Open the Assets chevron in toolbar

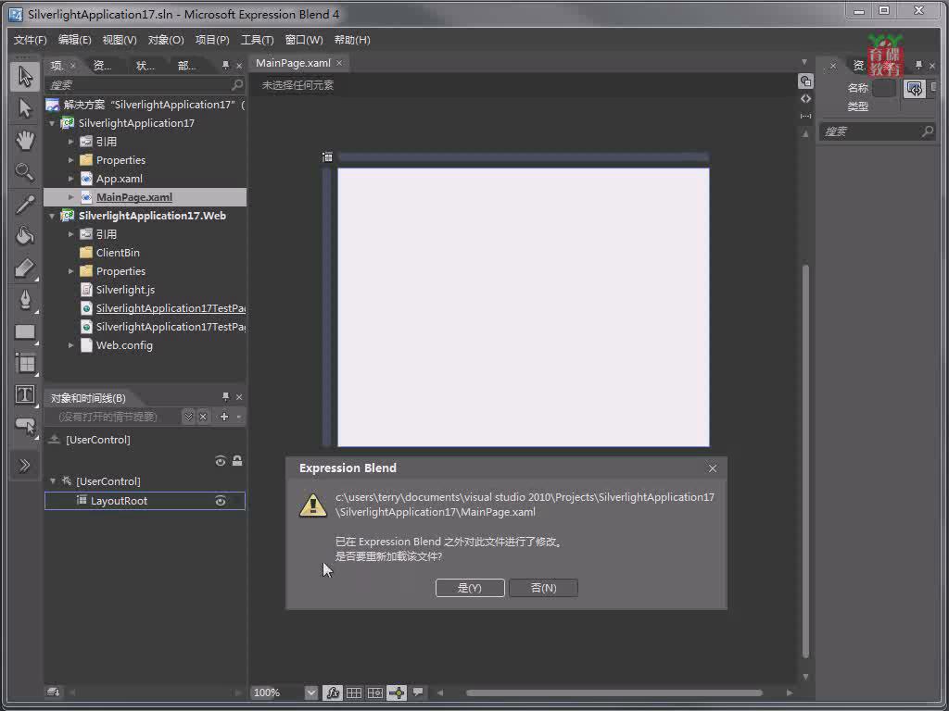(25, 465)
